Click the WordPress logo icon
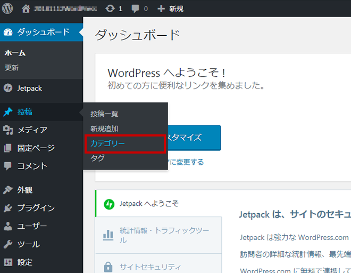Image resolution: width=351 pixels, height=273 pixels. [x=8, y=9]
